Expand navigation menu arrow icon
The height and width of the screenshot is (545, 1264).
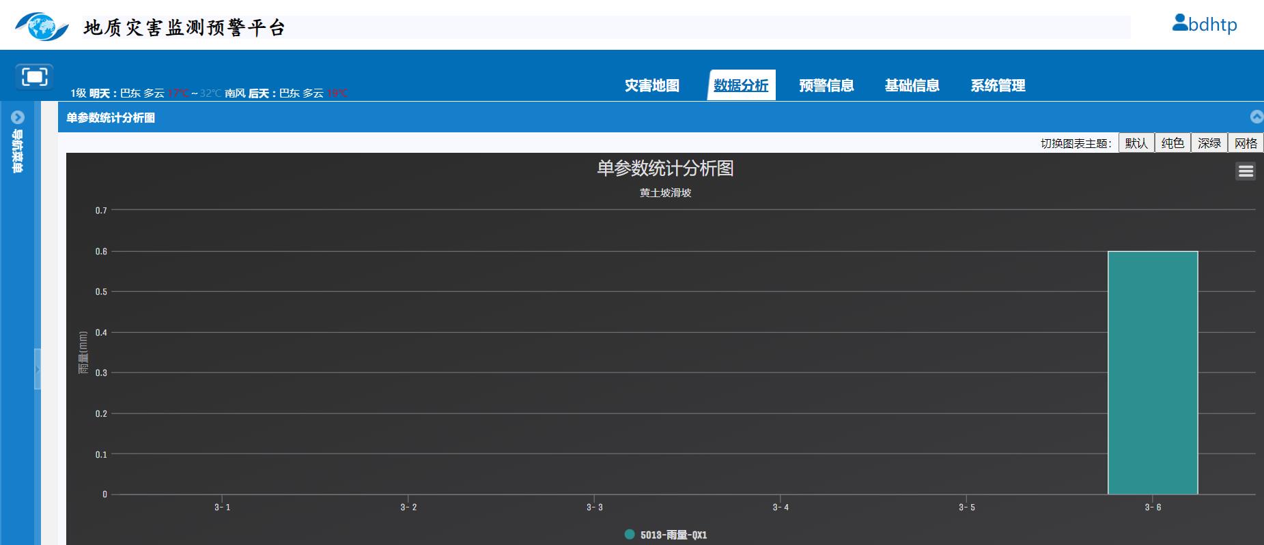click(18, 117)
